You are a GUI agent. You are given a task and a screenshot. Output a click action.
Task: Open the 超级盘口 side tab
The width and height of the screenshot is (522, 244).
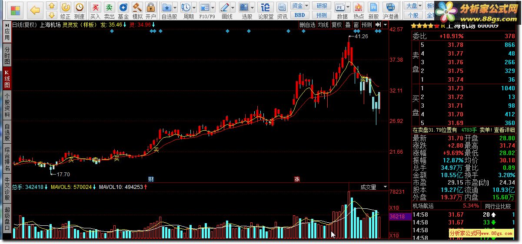7,218
